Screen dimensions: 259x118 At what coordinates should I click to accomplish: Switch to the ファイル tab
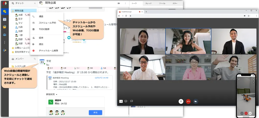162,3
